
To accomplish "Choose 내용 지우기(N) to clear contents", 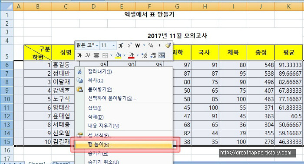I will pyautogui.click(x=124, y=126).
